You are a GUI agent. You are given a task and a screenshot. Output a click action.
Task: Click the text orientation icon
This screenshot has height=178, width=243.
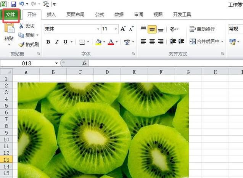click(173, 29)
